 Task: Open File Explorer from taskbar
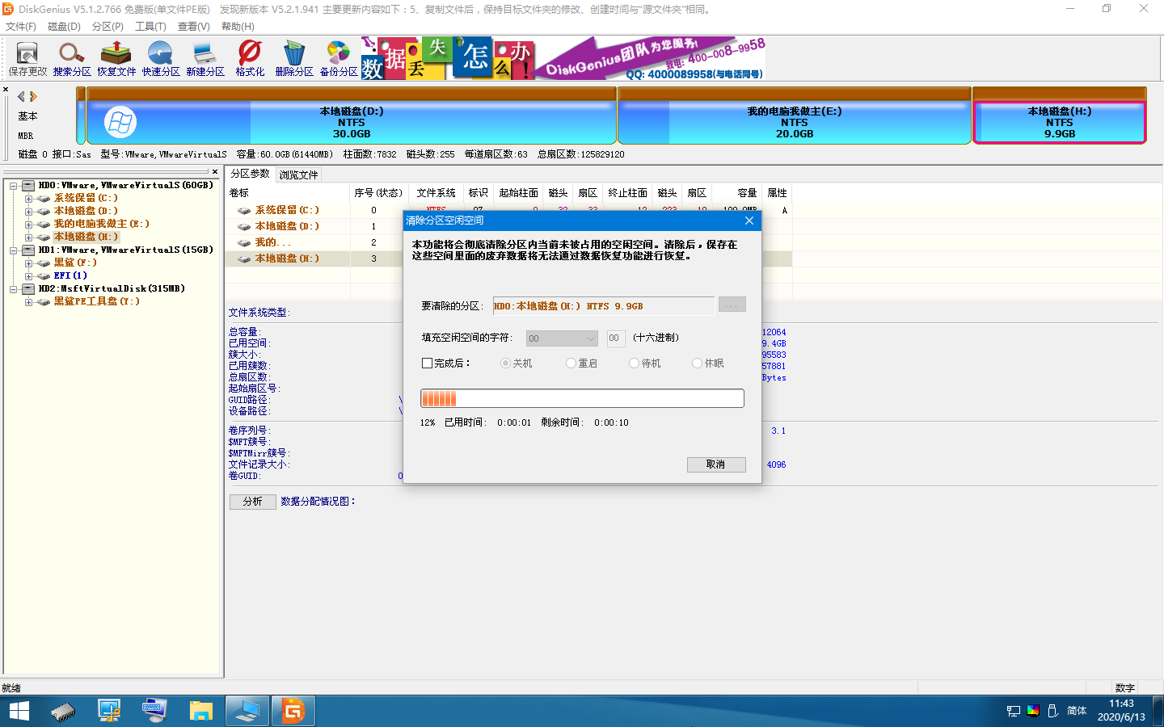[x=200, y=711]
